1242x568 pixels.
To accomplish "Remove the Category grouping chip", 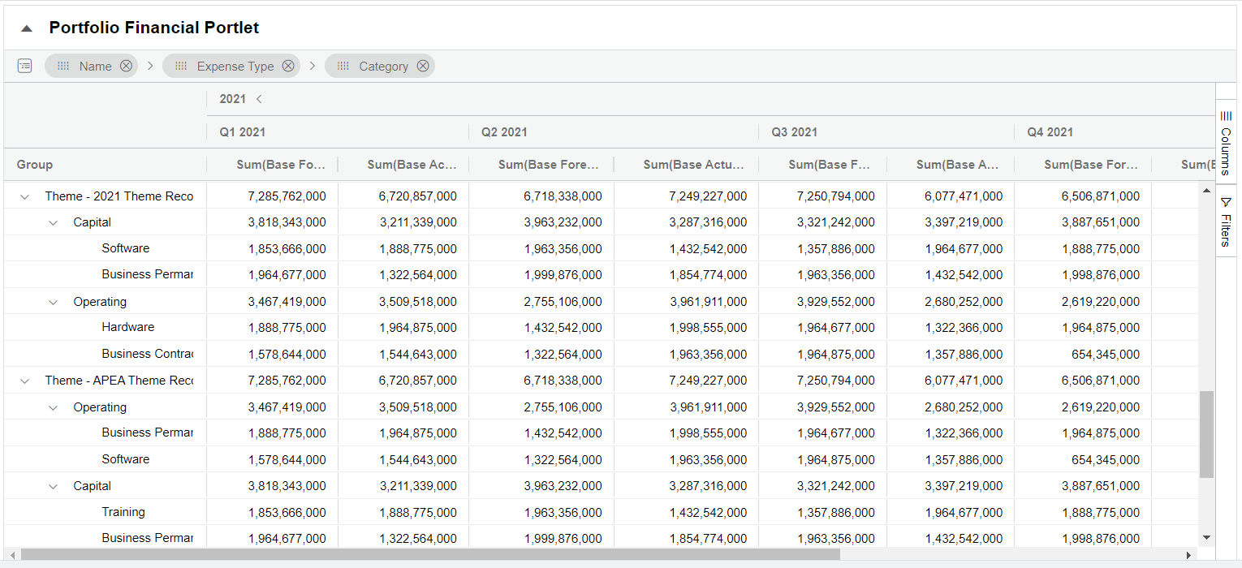I will [x=423, y=67].
